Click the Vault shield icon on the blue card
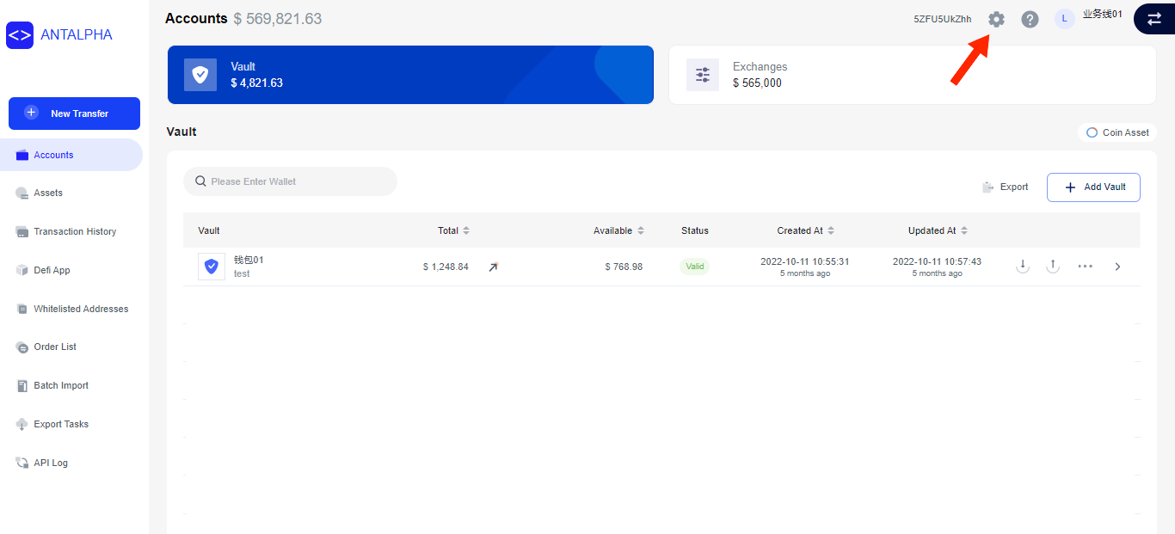Screen dimensions: 1175x534 pyautogui.click(x=200, y=74)
